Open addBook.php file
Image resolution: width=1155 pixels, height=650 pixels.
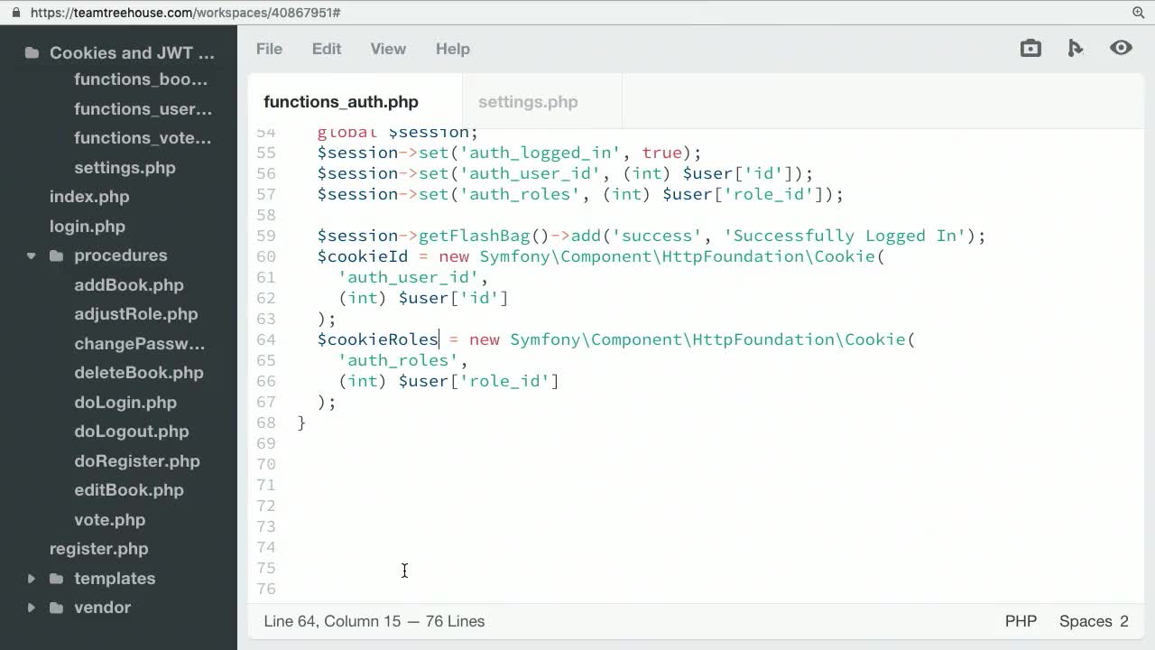(129, 285)
